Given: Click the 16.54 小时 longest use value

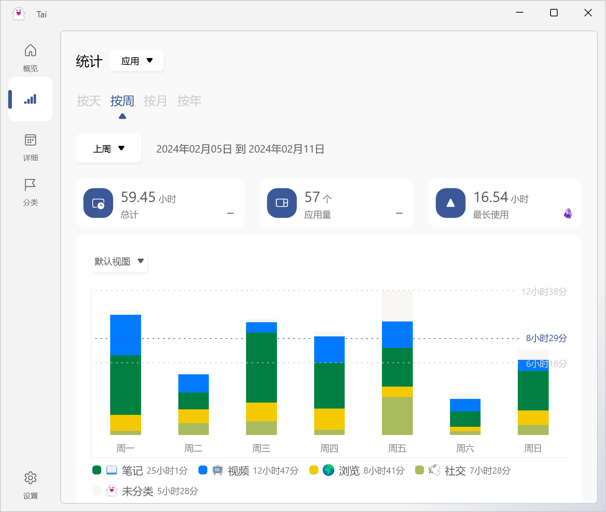Looking at the screenshot, I should coord(501,197).
